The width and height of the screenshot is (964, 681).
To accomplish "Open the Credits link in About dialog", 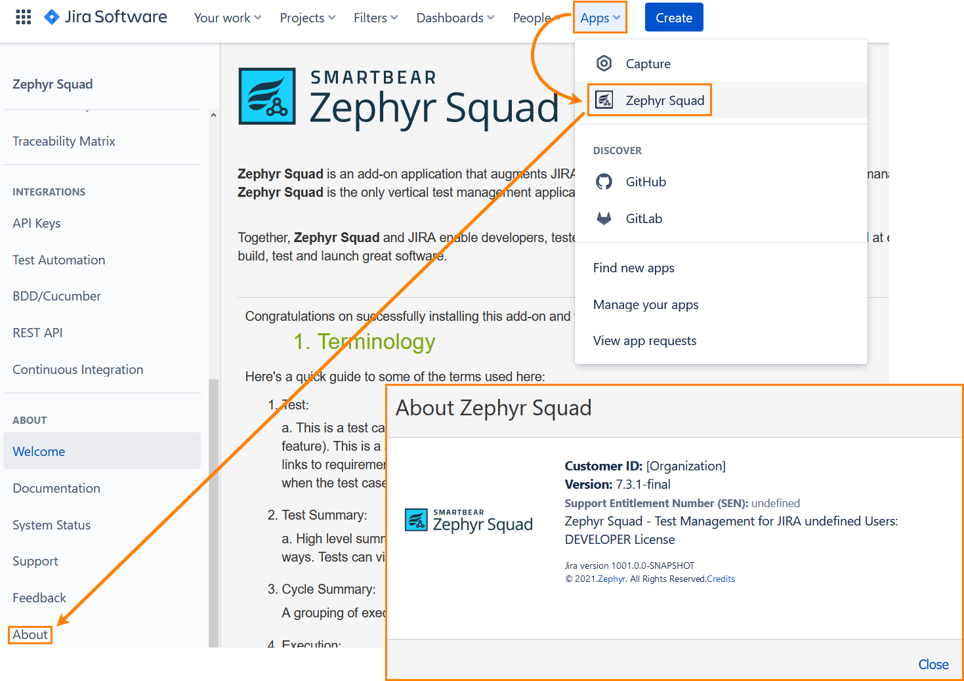I will [x=720, y=579].
